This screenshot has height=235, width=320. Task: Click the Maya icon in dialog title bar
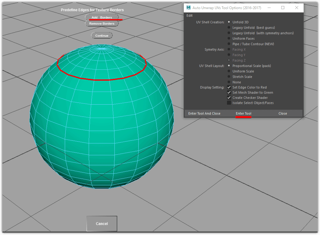pyautogui.click(x=189, y=8)
